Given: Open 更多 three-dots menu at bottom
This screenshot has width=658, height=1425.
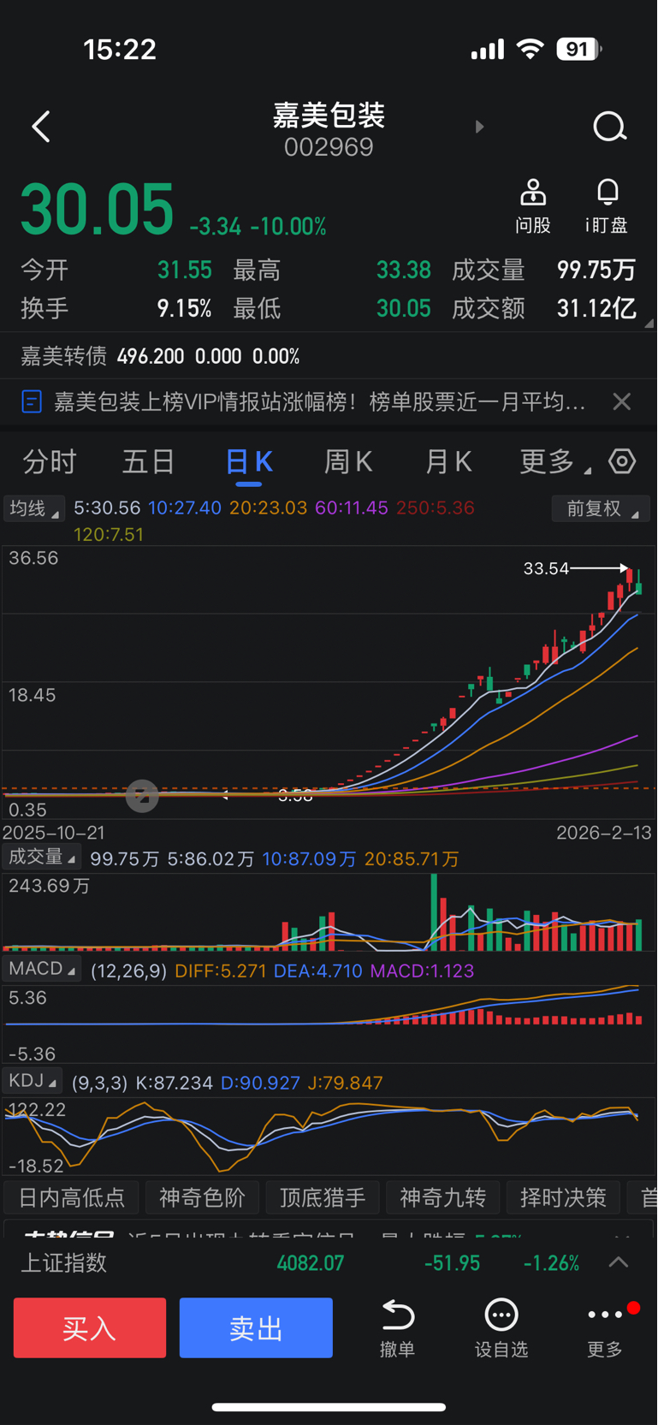Looking at the screenshot, I should pos(605,1314).
